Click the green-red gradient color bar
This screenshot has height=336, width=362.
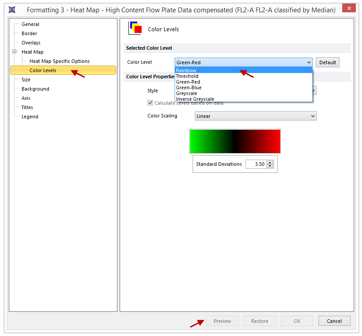235,141
